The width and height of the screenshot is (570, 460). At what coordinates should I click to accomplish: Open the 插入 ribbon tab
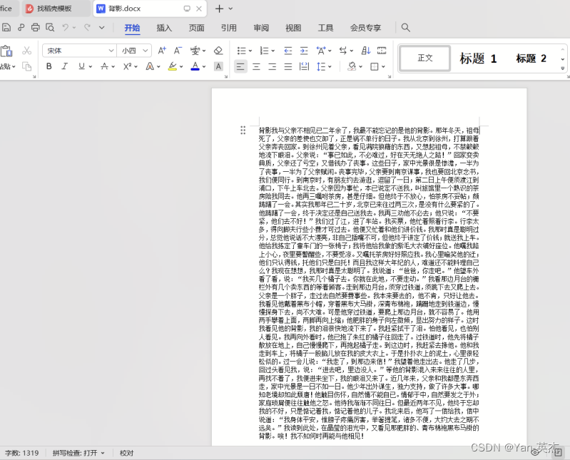pyautogui.click(x=164, y=28)
